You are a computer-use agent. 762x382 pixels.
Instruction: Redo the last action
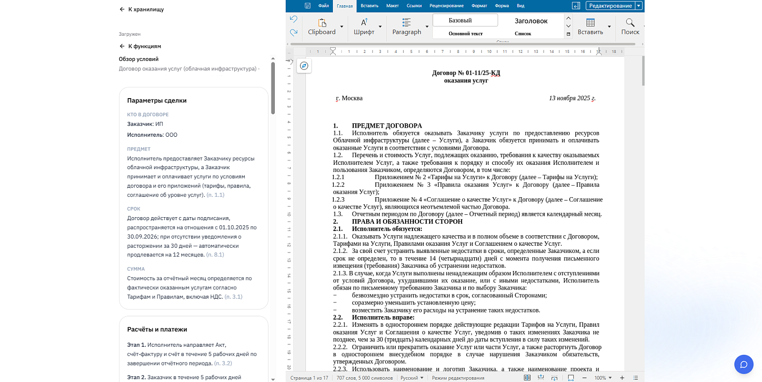pyautogui.click(x=293, y=32)
